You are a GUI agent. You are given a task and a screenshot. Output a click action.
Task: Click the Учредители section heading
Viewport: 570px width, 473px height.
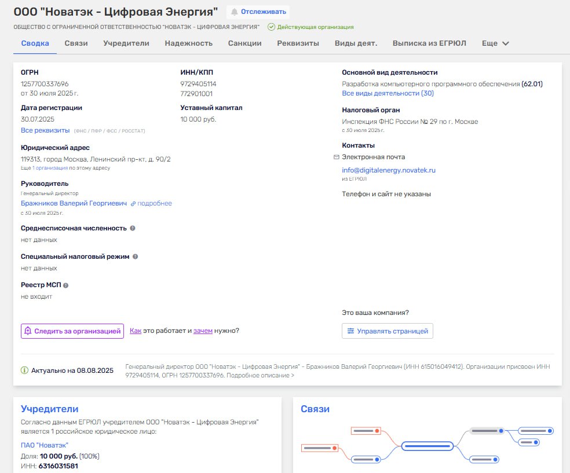[49, 409]
